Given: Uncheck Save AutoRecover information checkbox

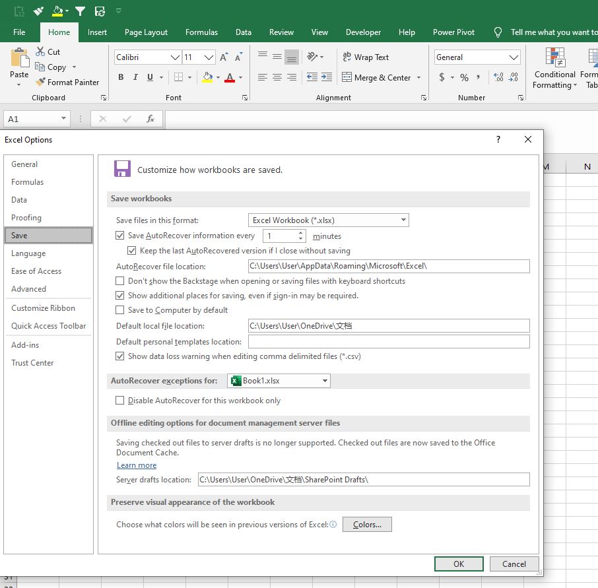Looking at the screenshot, I should [x=120, y=236].
